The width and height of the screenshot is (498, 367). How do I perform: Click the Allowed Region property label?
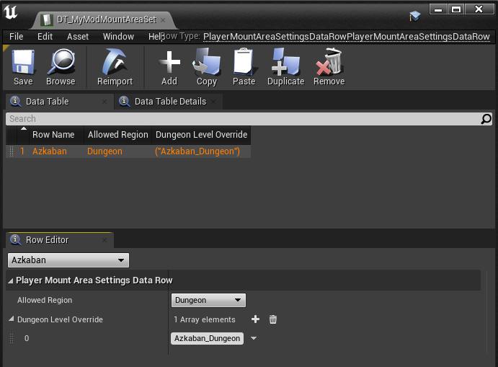click(x=45, y=300)
